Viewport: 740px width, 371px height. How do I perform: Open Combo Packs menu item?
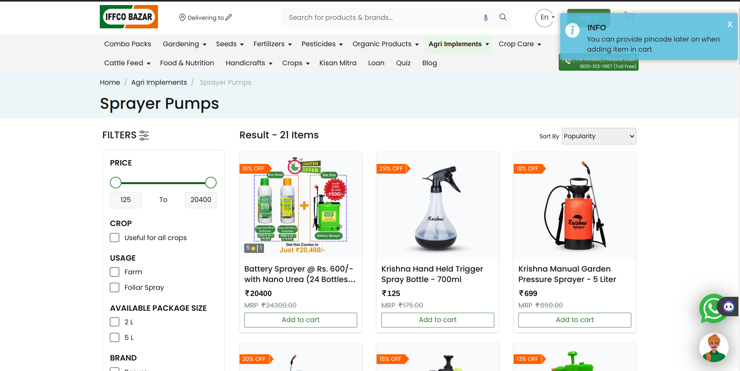coord(128,44)
